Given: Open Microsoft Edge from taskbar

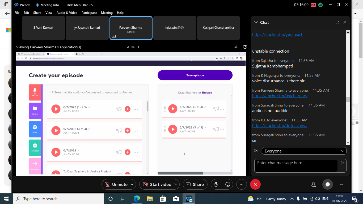Looking at the screenshot, I should click(x=137, y=199).
